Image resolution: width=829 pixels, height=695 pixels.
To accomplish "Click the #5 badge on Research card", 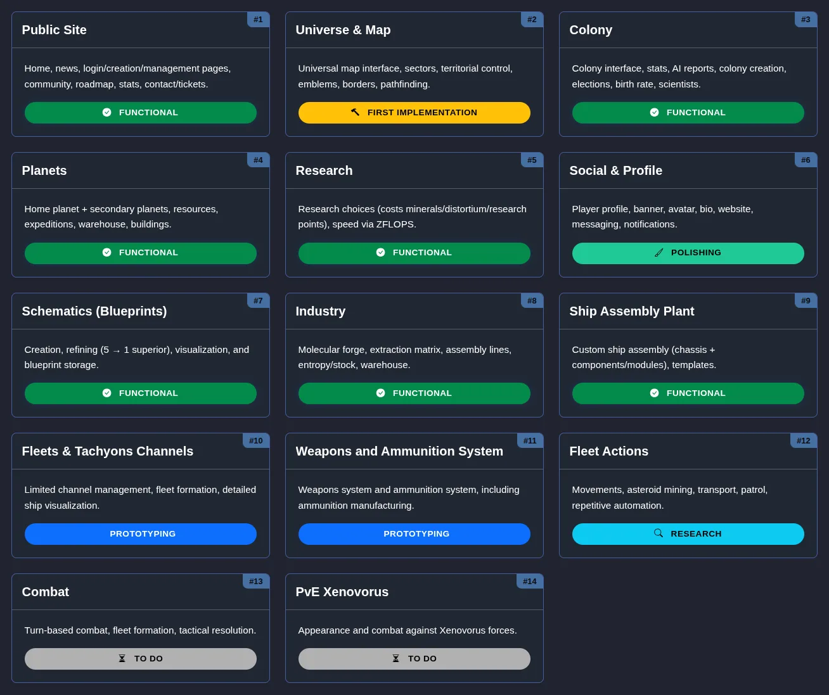I will click(532, 160).
